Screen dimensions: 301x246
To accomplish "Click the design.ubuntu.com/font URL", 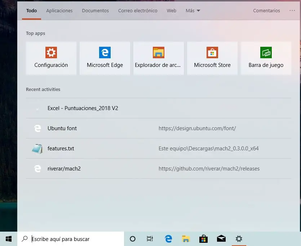I will [197, 128].
